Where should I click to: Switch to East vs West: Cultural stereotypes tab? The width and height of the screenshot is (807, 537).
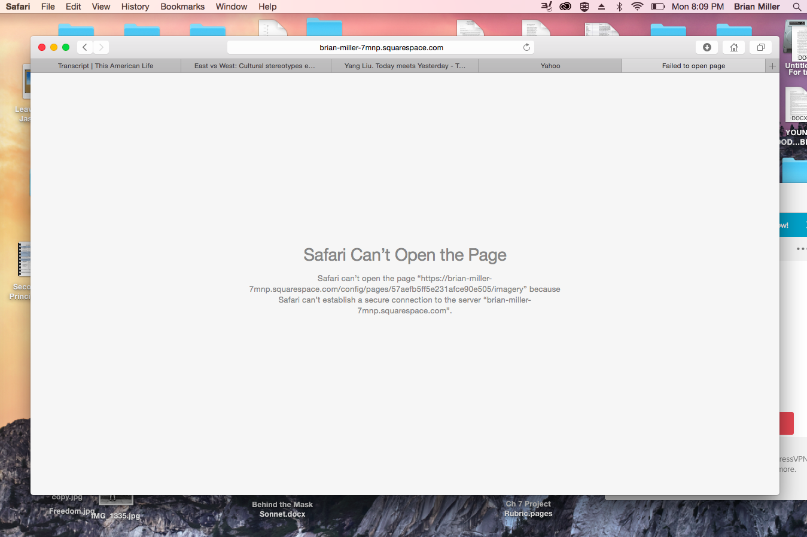[256, 66]
